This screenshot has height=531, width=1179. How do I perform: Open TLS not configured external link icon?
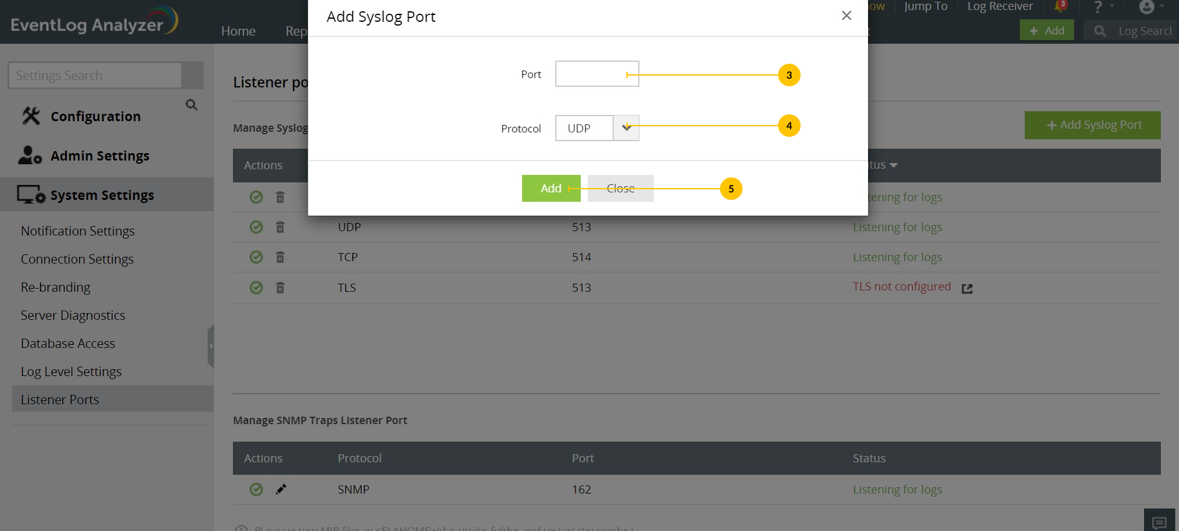coord(967,288)
